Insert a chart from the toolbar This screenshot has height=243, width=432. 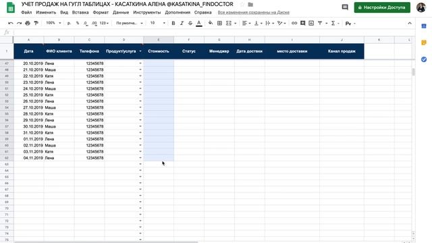(311, 24)
